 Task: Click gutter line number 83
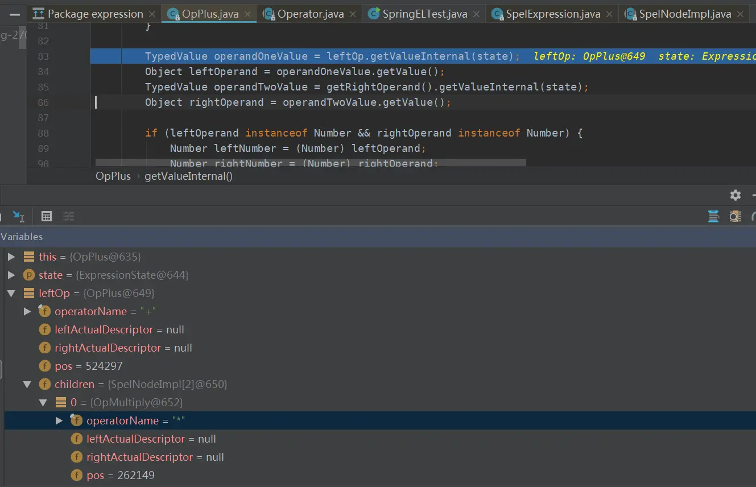(x=43, y=56)
